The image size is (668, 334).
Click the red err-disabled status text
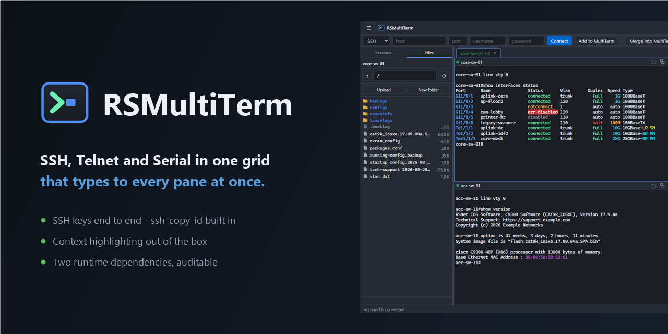click(x=542, y=112)
